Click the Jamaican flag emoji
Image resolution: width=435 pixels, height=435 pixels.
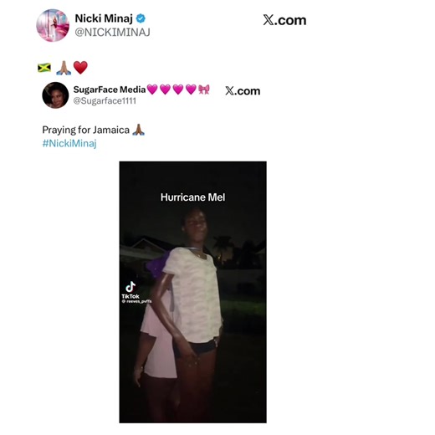pyautogui.click(x=44, y=68)
